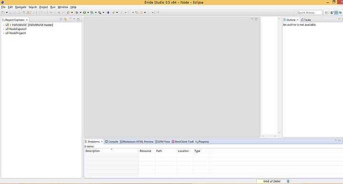Click the Debug toolbar icon

pos(77,12)
